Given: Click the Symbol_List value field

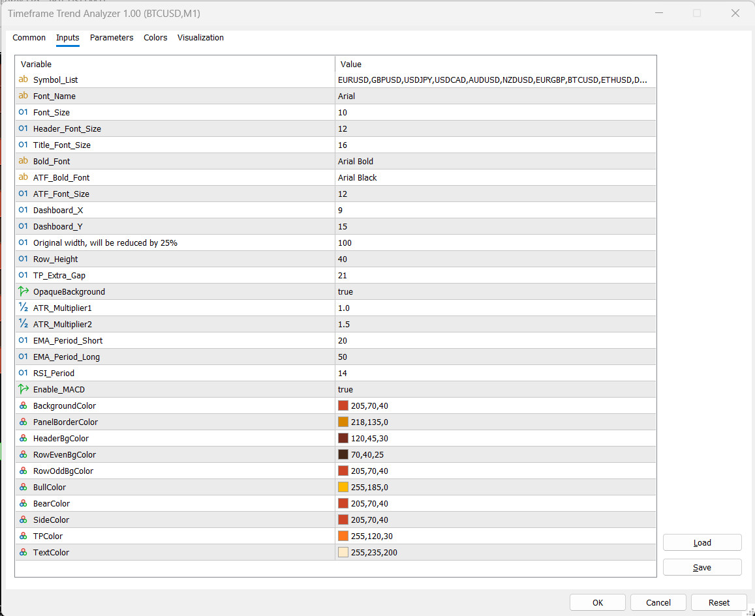Looking at the screenshot, I should point(495,80).
